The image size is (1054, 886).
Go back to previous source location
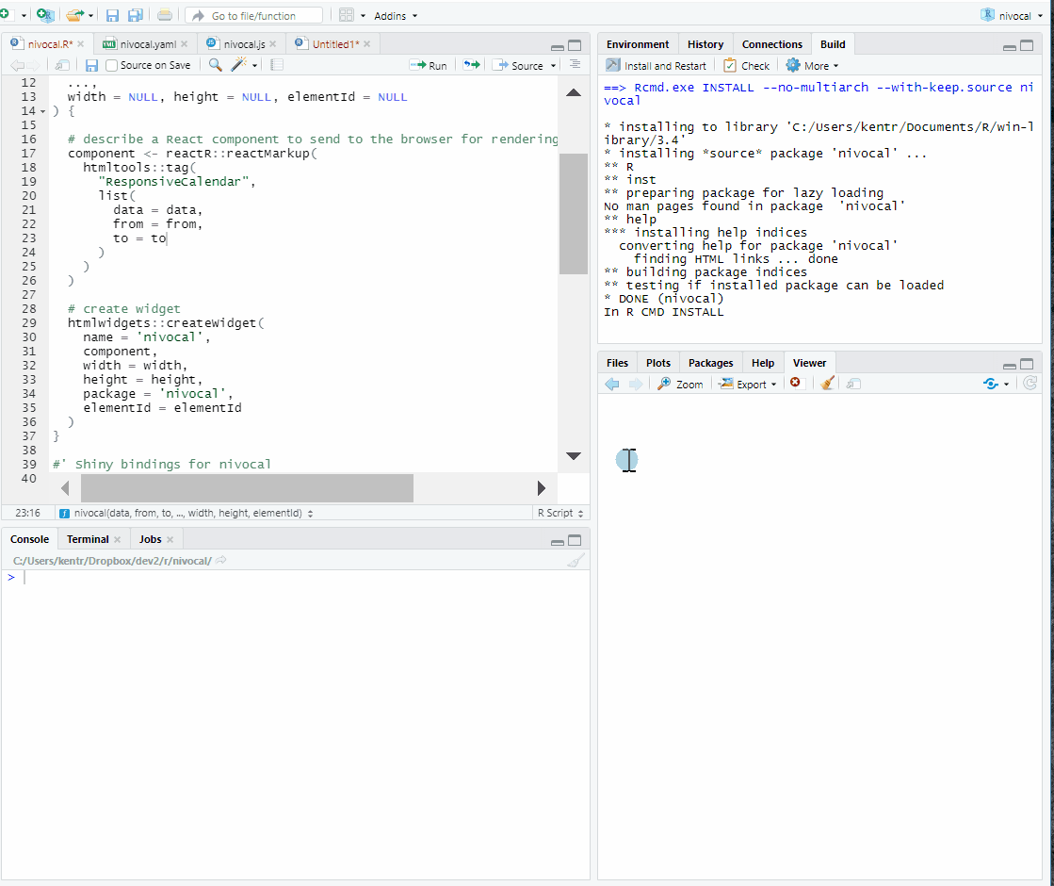[17, 65]
